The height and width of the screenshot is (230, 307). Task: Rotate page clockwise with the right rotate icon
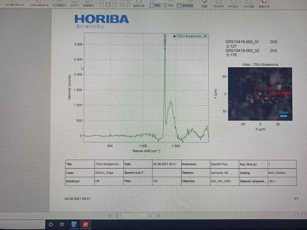(x=129, y=5)
